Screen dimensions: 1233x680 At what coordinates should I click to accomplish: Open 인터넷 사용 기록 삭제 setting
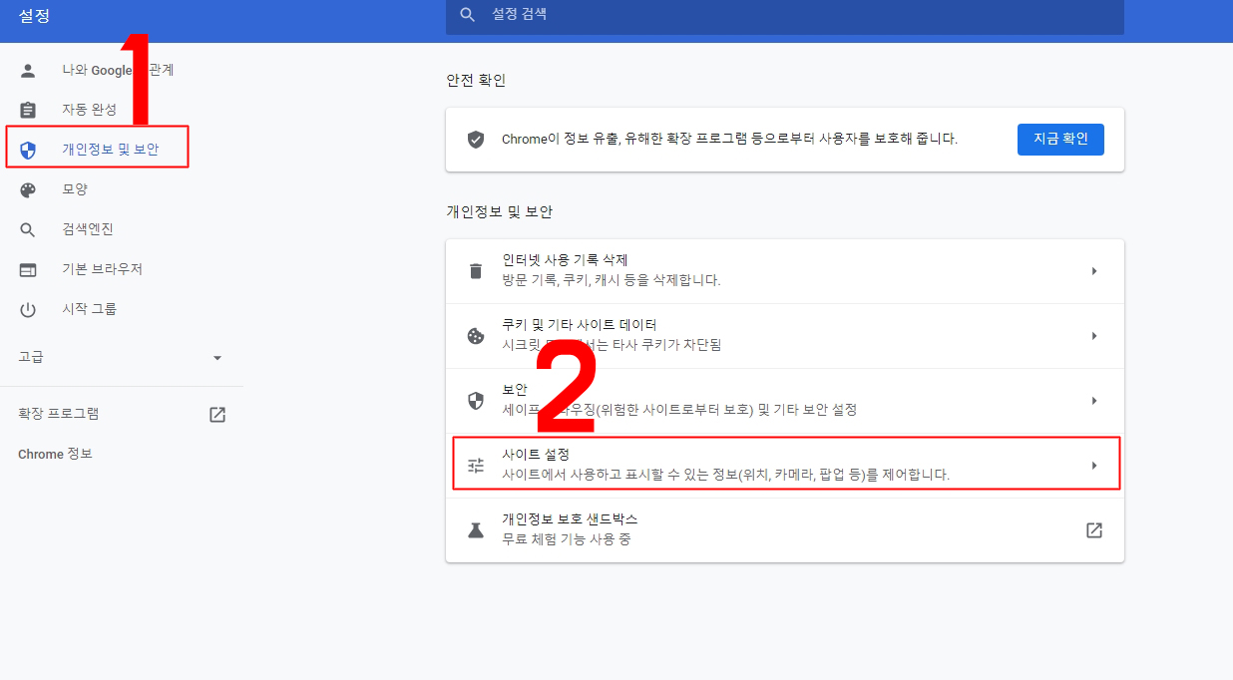(785, 271)
